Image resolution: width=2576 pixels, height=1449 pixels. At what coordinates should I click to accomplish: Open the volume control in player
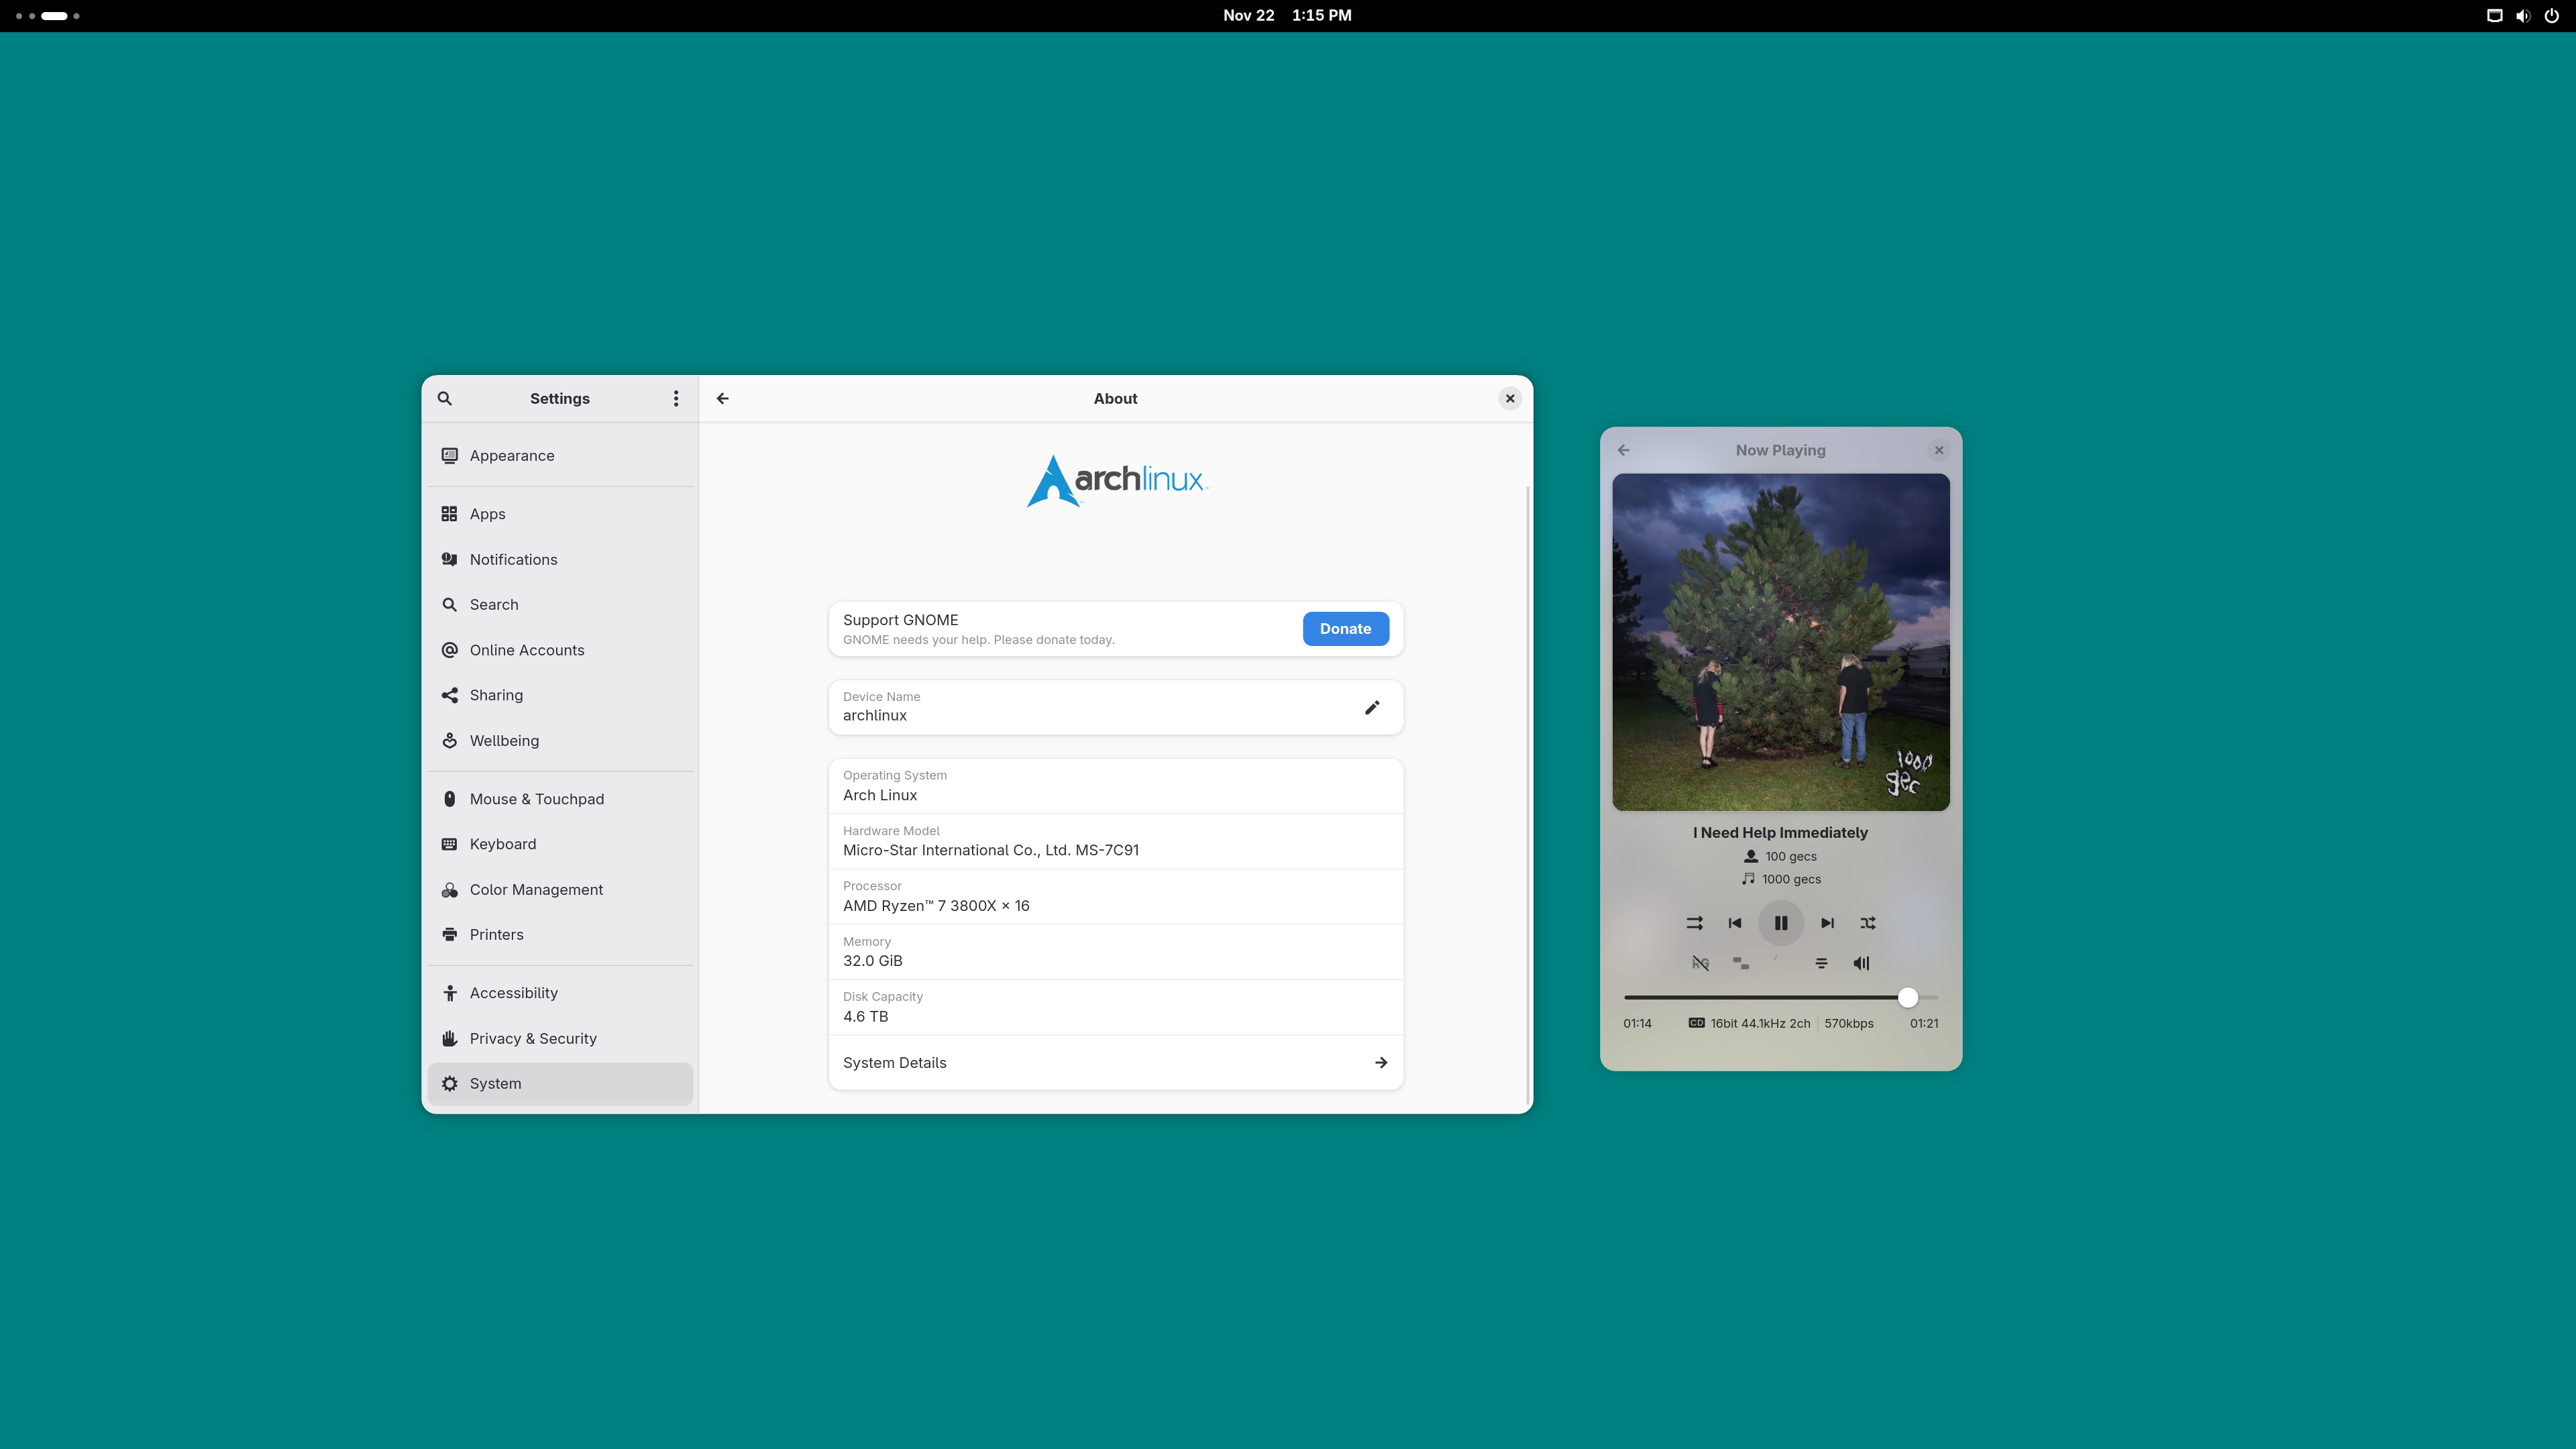pos(1861,963)
